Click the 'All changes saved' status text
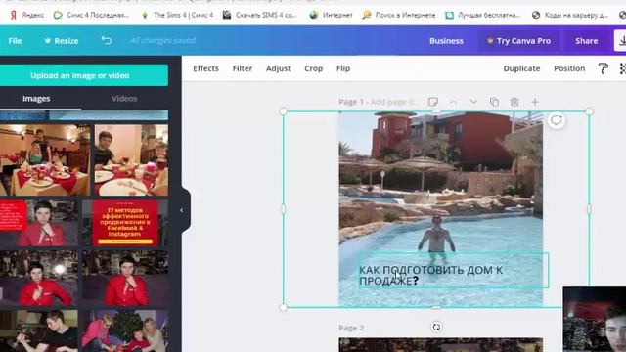626x352 pixels. [x=162, y=40]
